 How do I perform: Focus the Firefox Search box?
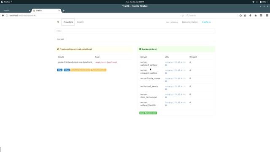(x=212, y=16)
